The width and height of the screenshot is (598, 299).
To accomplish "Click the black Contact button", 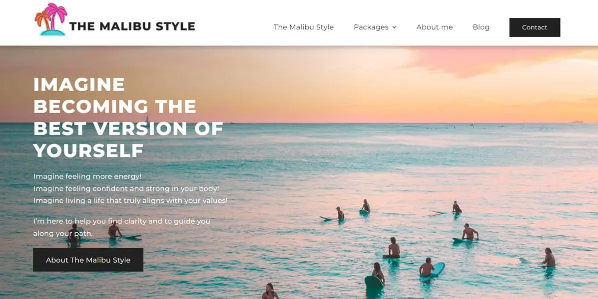I will point(535,27).
